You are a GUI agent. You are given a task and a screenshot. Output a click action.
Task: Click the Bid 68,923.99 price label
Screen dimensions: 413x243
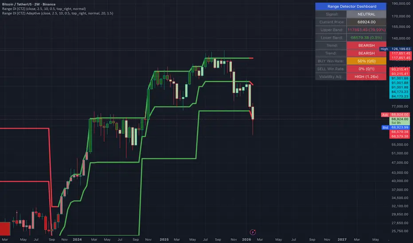(396, 127)
